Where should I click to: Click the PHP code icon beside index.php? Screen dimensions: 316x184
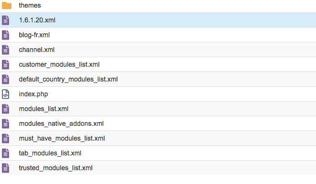[x=6, y=94]
